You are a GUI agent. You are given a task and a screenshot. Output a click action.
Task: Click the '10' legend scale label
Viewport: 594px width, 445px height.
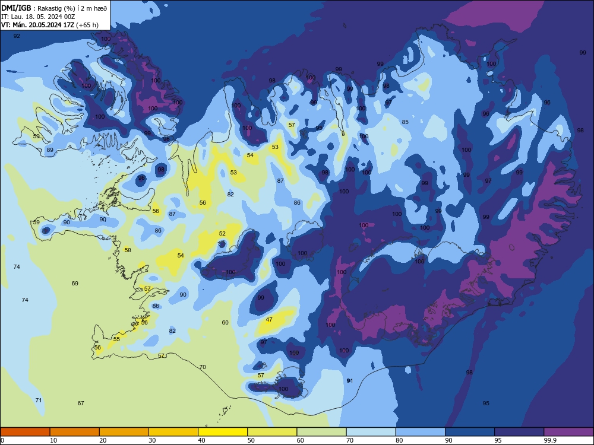coord(53,440)
